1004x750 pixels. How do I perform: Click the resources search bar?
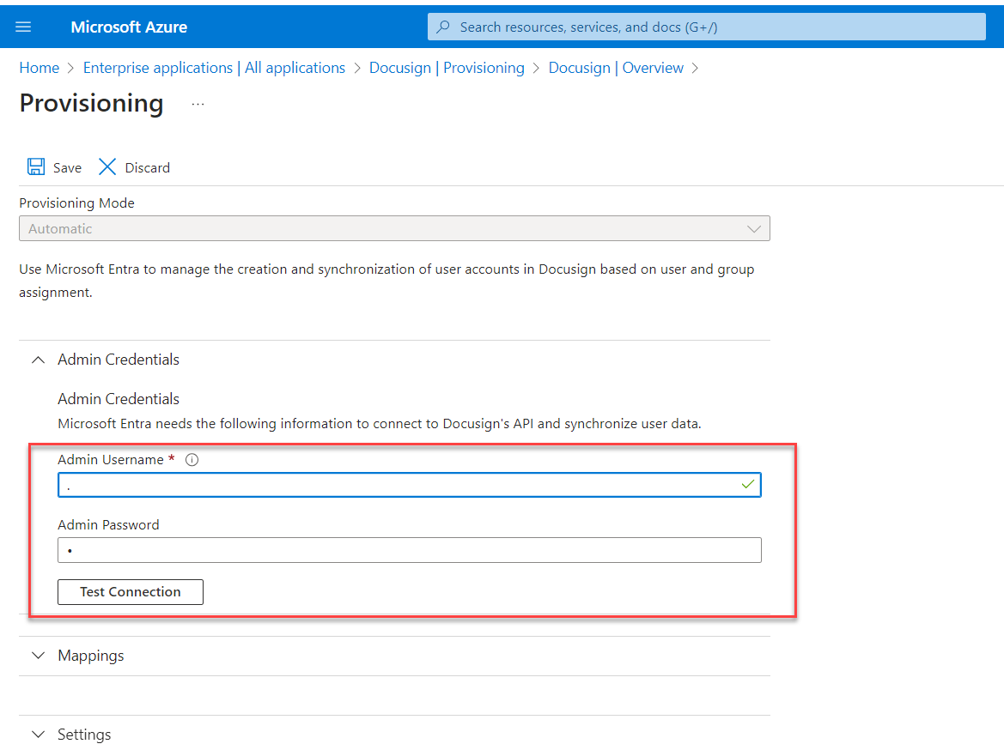tap(706, 27)
